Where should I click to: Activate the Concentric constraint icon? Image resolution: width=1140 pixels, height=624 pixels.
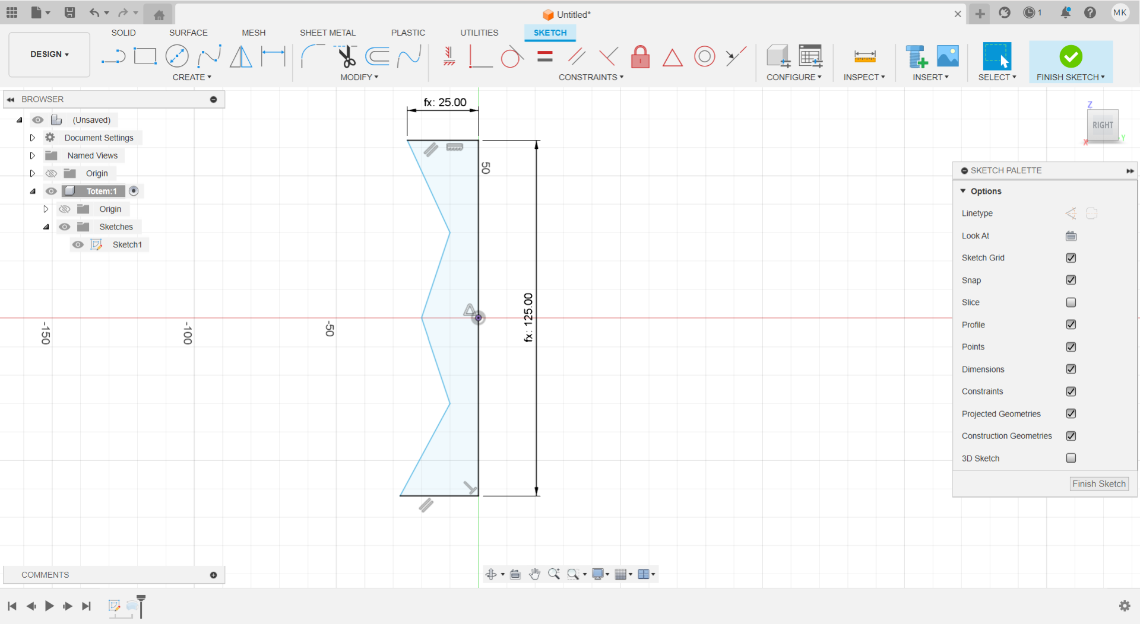pyautogui.click(x=704, y=57)
